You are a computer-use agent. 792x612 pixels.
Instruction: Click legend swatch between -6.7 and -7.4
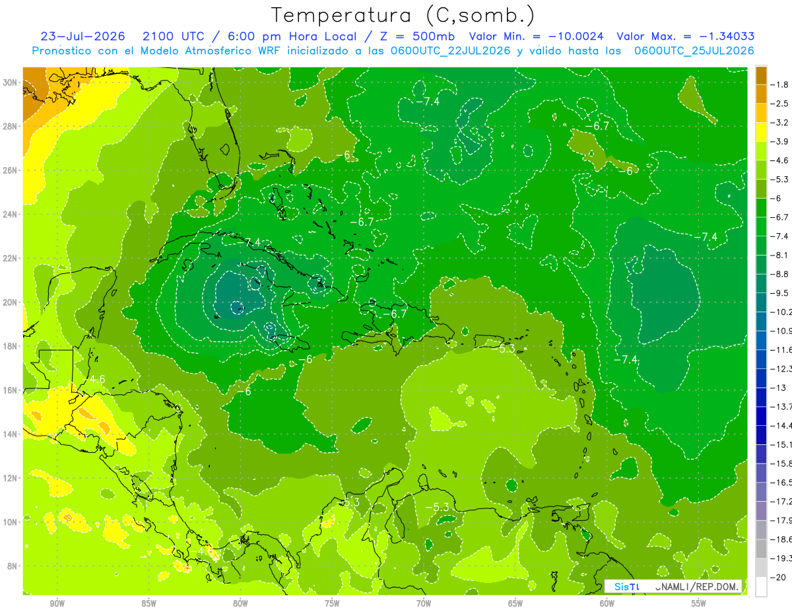(761, 226)
